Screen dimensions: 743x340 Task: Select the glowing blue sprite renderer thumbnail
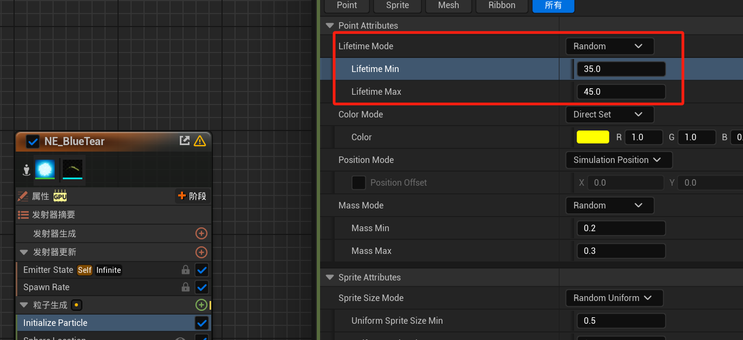(45, 169)
